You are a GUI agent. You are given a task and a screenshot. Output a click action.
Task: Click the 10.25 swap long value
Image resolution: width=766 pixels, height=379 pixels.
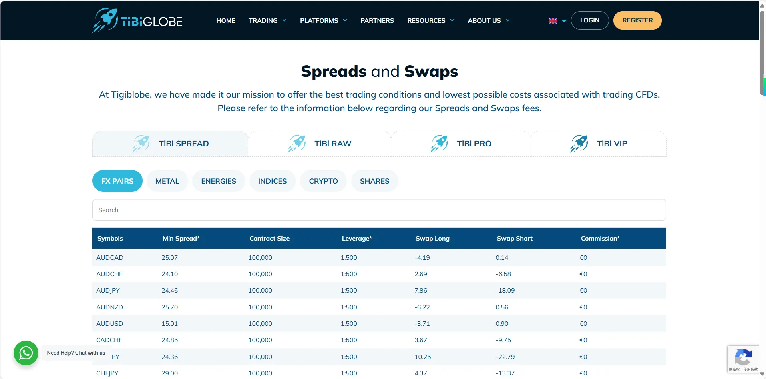[423, 357]
